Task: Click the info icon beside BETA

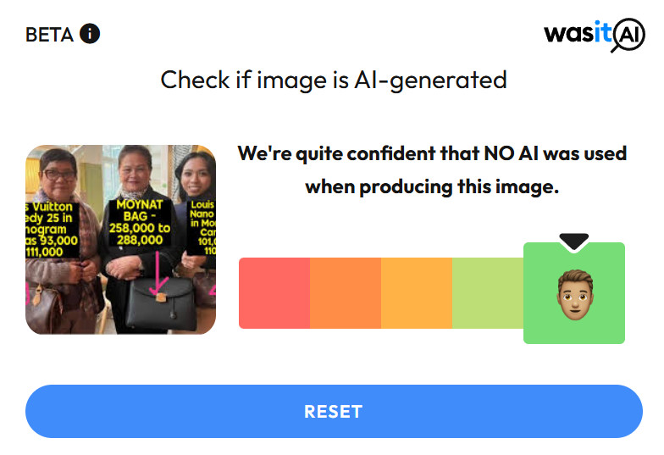Action: click(90, 34)
